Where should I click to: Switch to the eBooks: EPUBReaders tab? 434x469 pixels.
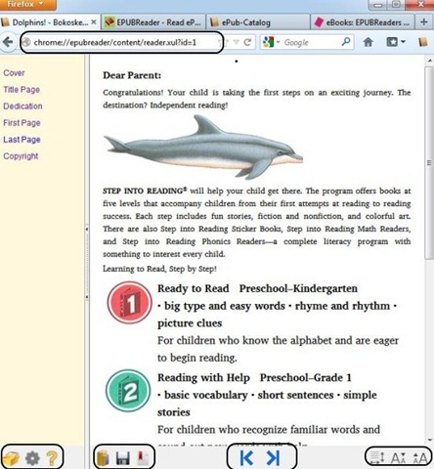pos(363,22)
